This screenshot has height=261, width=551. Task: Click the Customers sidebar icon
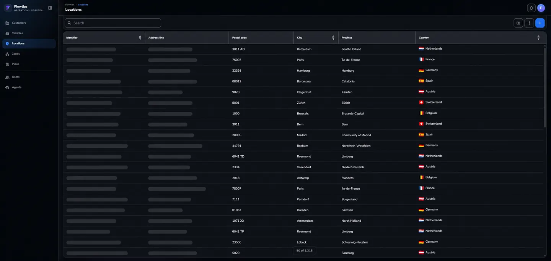click(x=7, y=23)
